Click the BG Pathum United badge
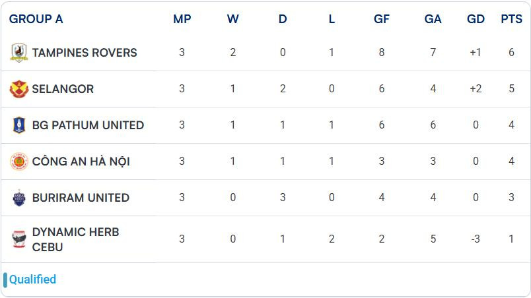Image resolution: width=531 pixels, height=298 pixels. (18, 125)
